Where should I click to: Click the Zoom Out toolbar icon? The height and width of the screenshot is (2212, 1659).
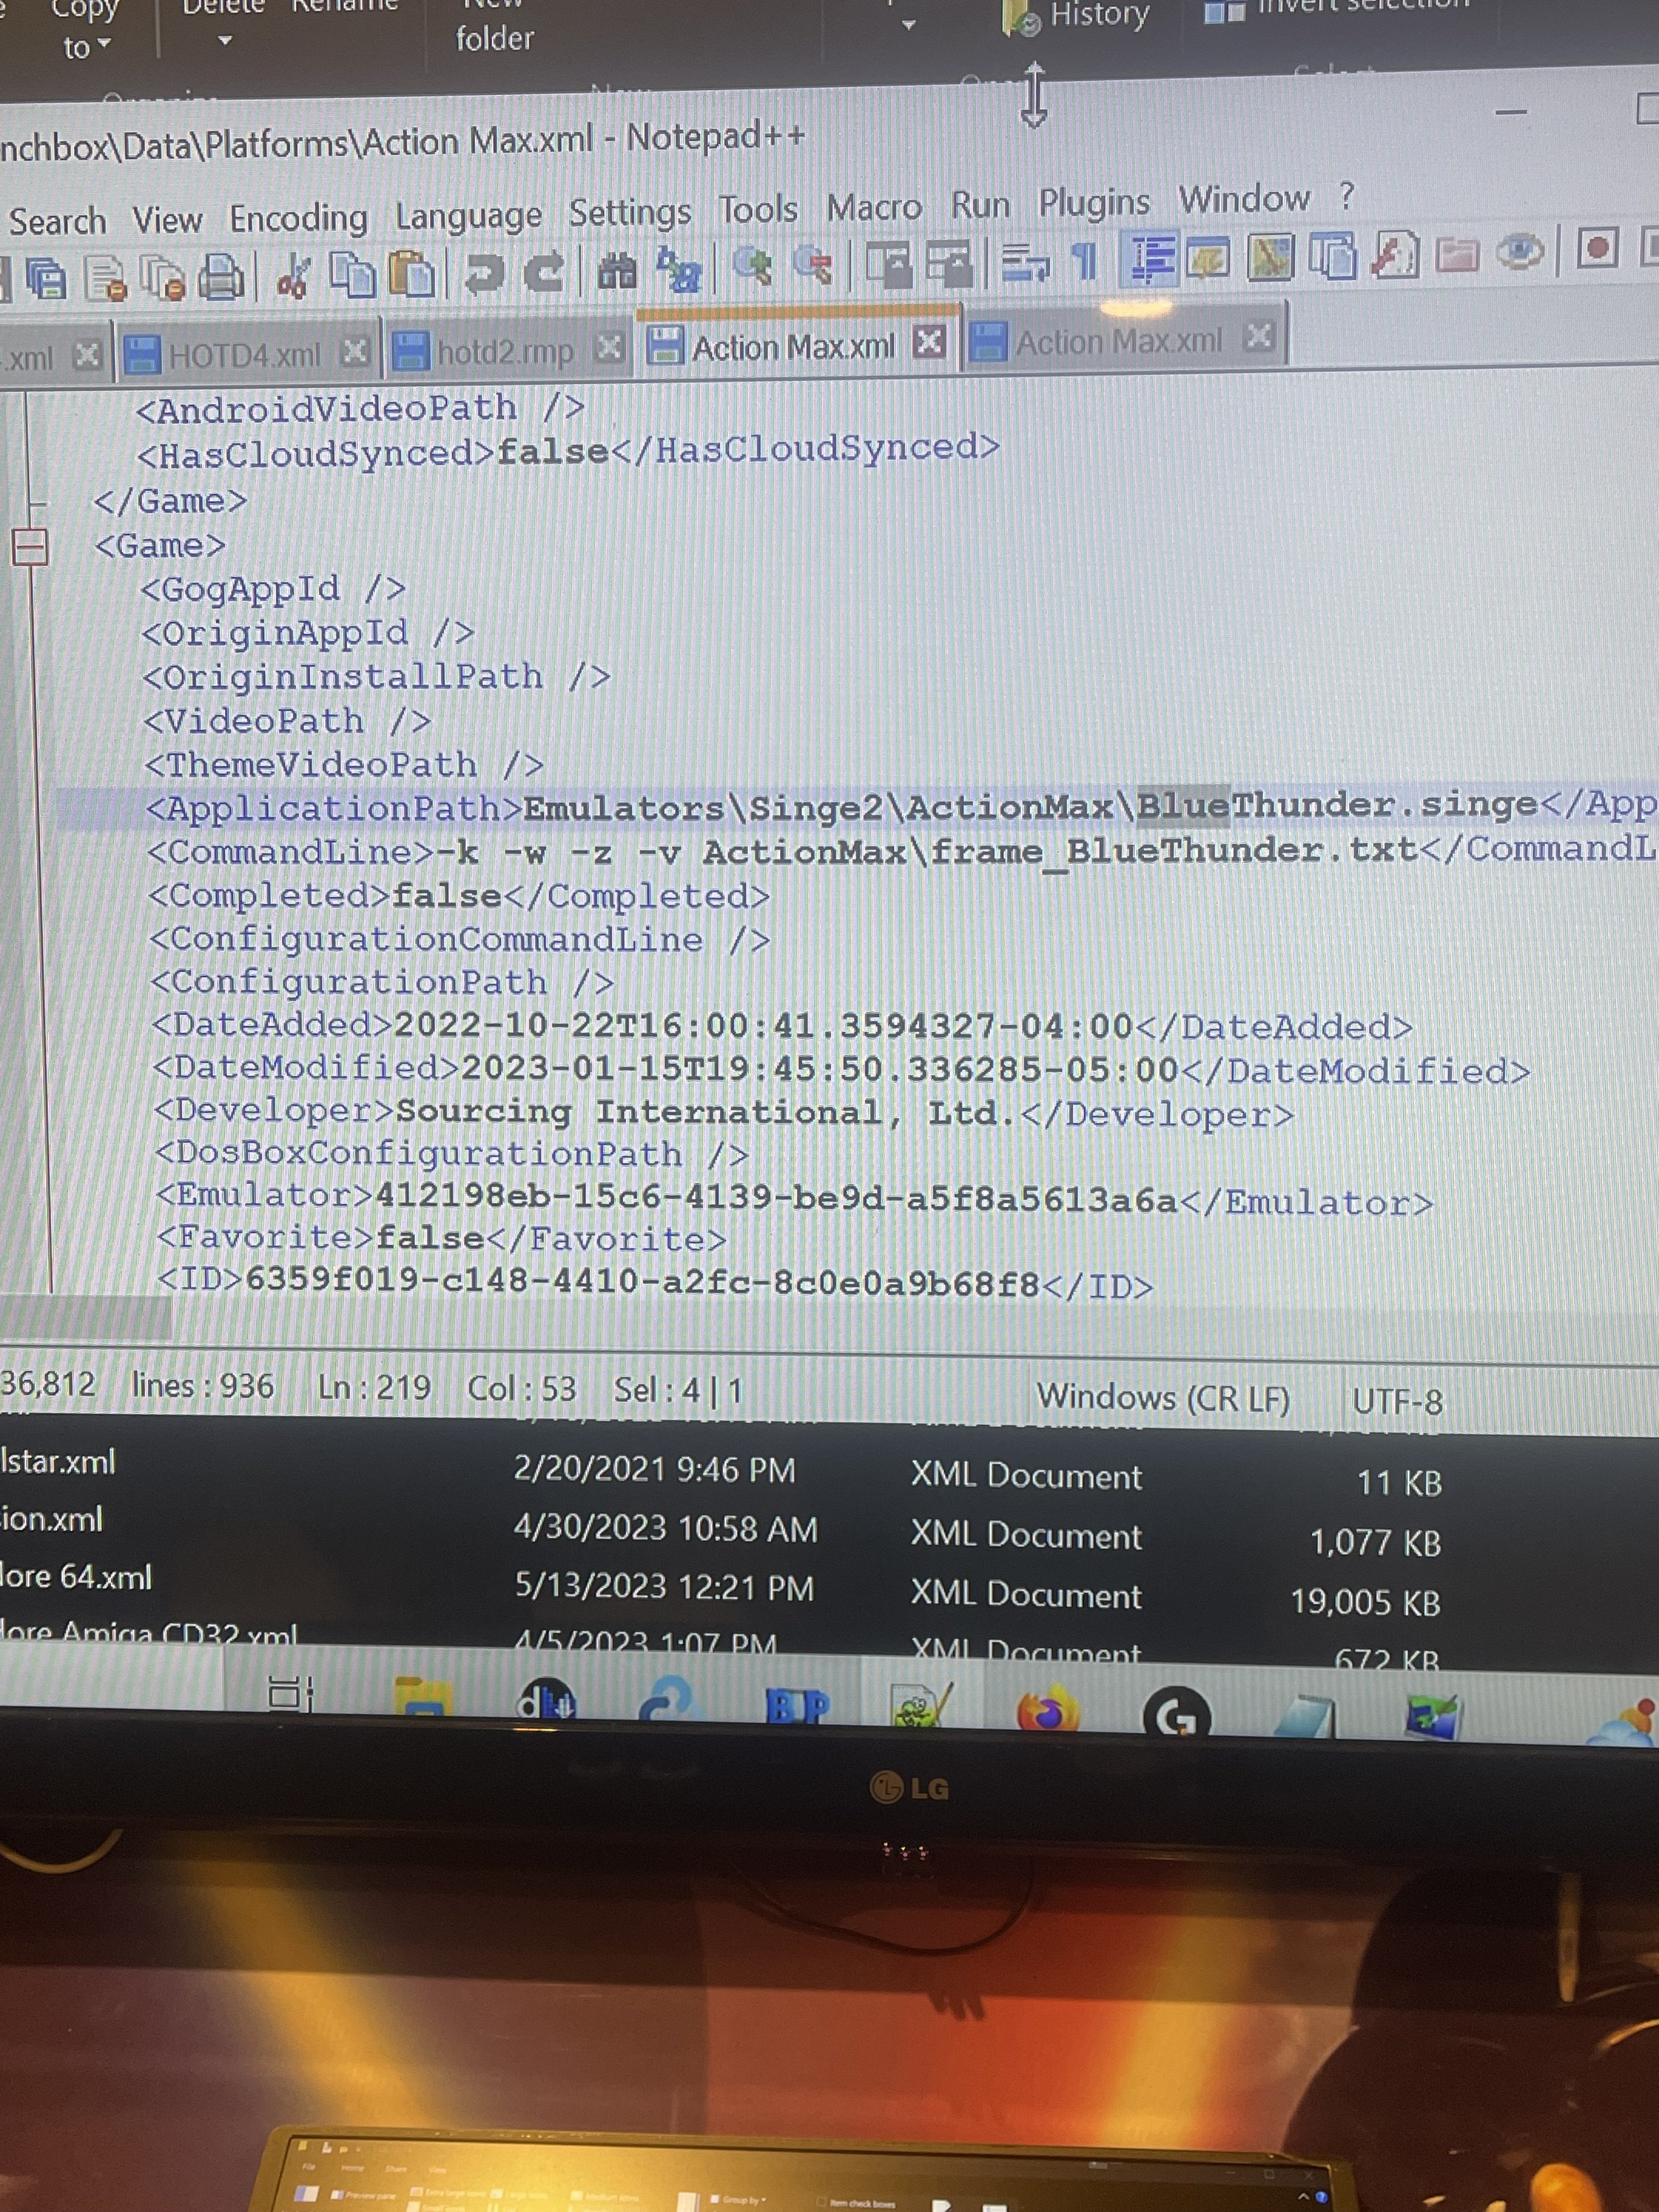pyautogui.click(x=812, y=267)
